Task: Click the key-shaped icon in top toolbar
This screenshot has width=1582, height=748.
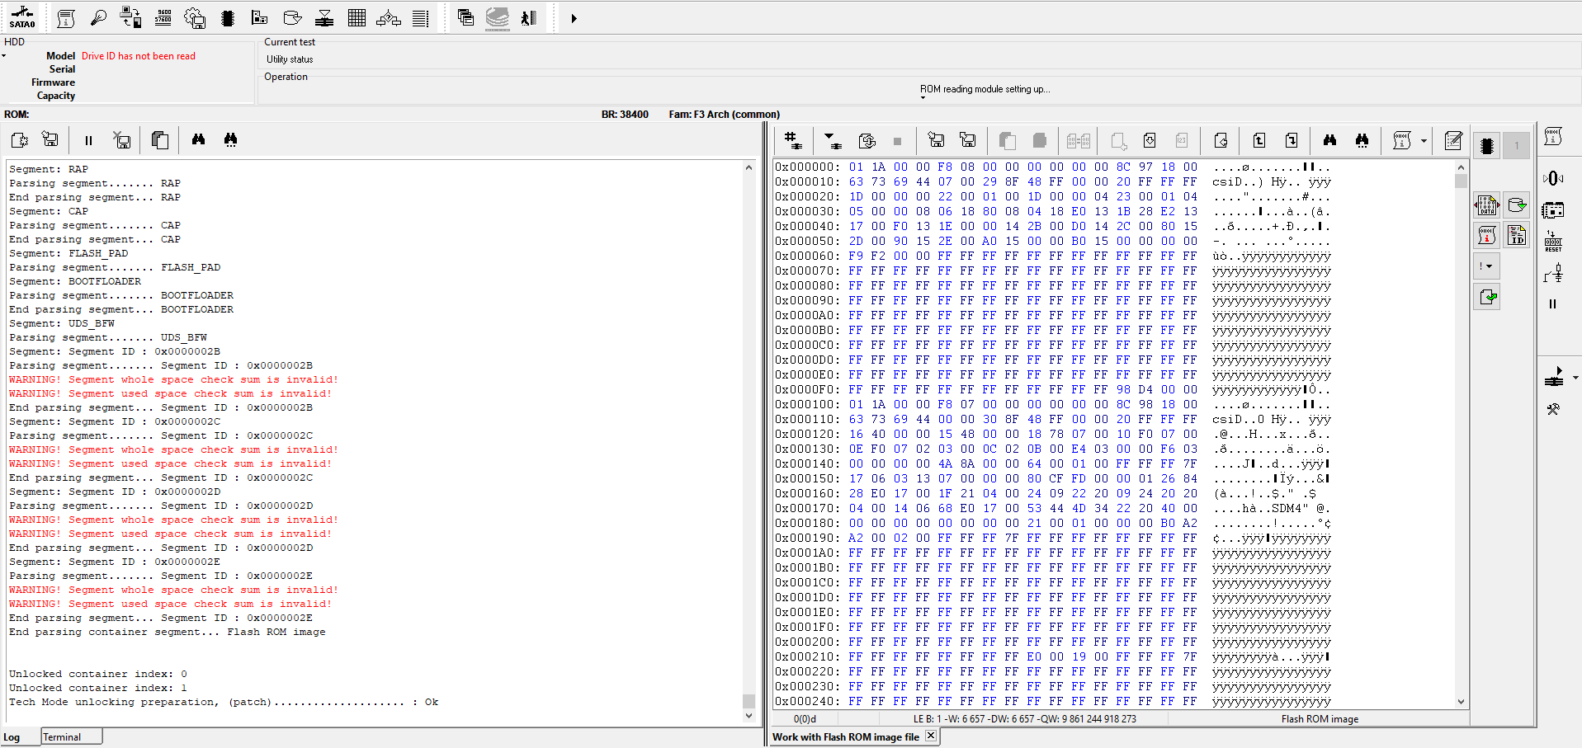Action: (x=98, y=17)
